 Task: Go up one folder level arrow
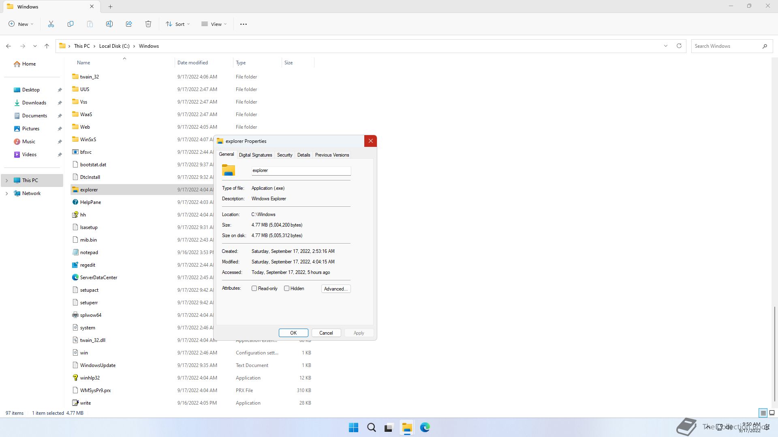(47, 46)
